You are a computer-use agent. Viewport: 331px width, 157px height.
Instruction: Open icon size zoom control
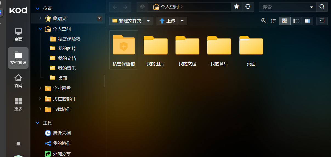pos(264,21)
